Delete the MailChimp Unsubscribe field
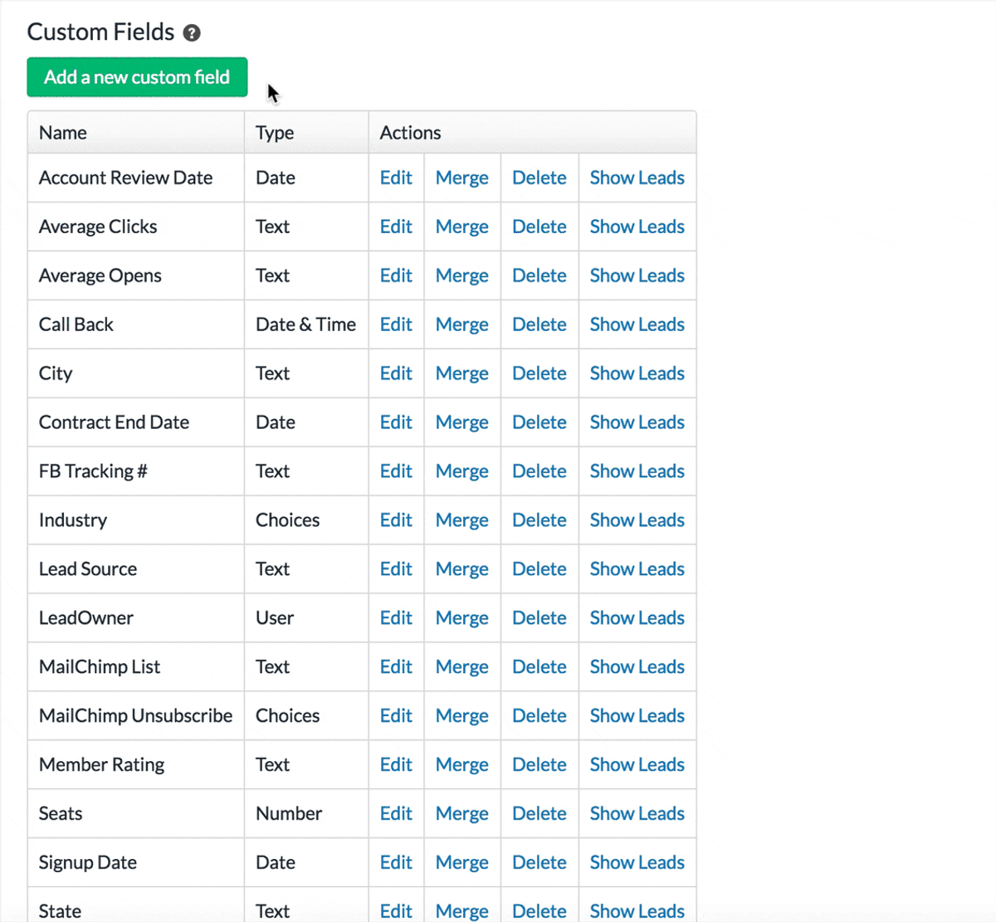This screenshot has width=996, height=922. point(539,716)
